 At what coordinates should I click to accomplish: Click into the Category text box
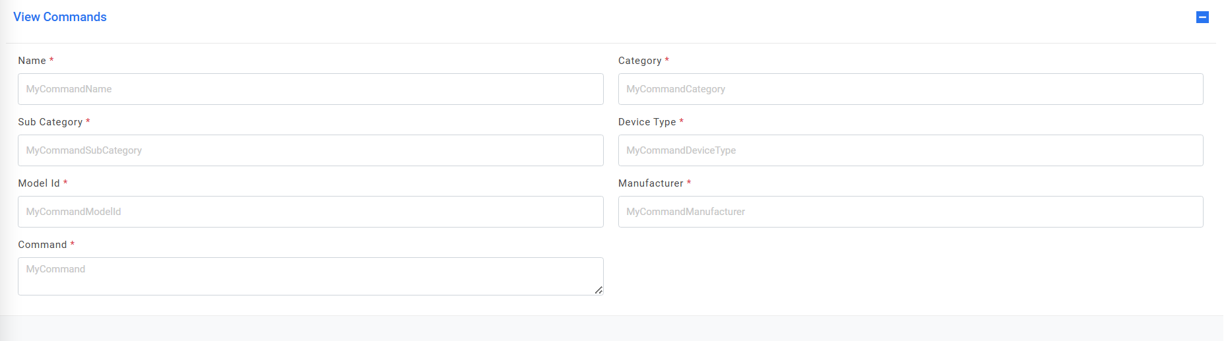pyautogui.click(x=910, y=89)
